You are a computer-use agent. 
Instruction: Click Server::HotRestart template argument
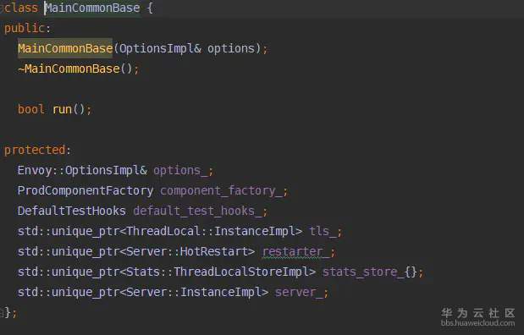click(187, 251)
